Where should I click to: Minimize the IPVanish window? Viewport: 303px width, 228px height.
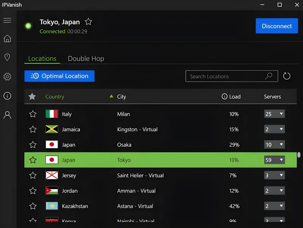[262, 5]
